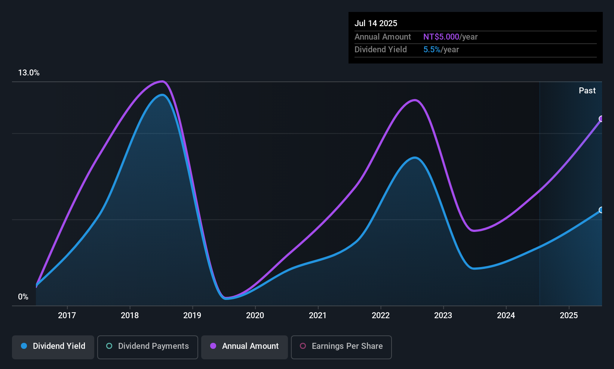Click the purple Annual Amount legend dot

[213, 346]
